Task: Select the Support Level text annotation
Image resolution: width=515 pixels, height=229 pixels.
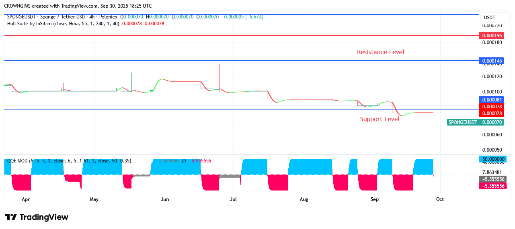Action: click(380, 119)
